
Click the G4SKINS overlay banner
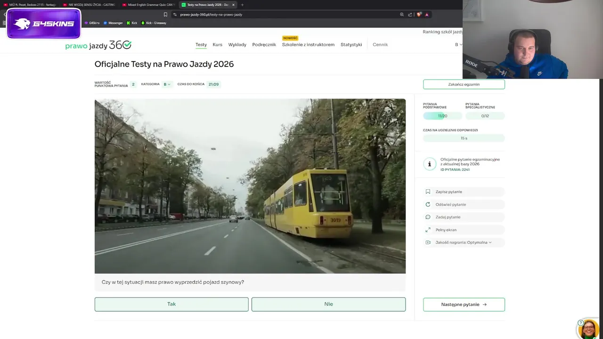point(44,24)
